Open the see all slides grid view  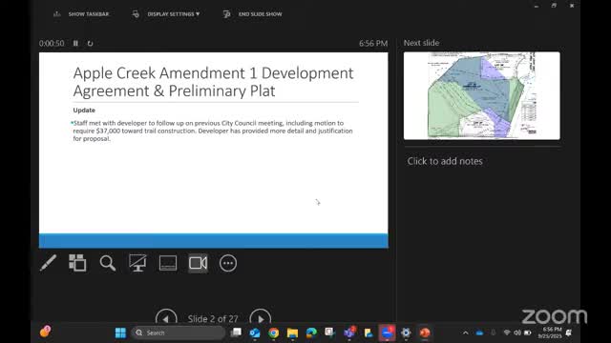click(x=77, y=263)
